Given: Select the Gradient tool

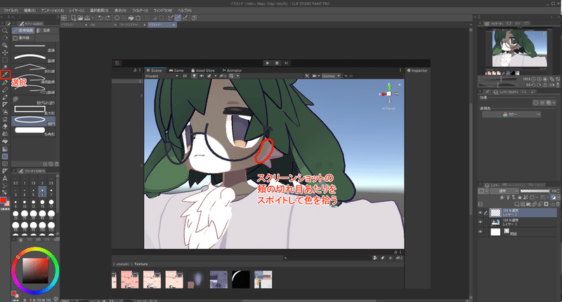Looking at the screenshot, I should [5, 149].
